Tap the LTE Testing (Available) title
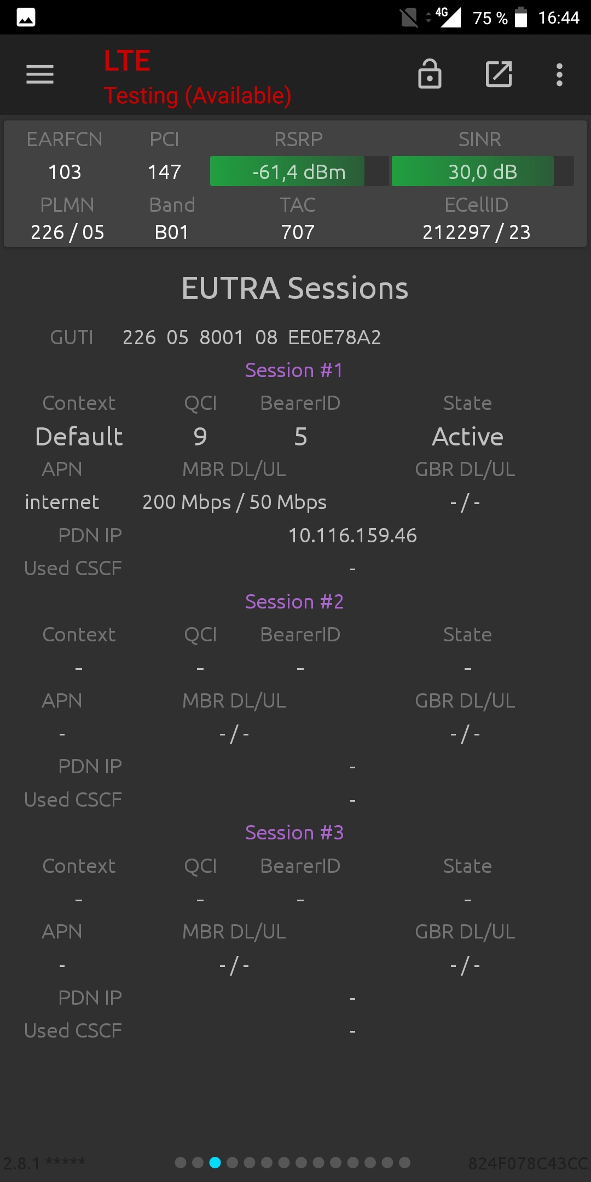 (x=198, y=77)
